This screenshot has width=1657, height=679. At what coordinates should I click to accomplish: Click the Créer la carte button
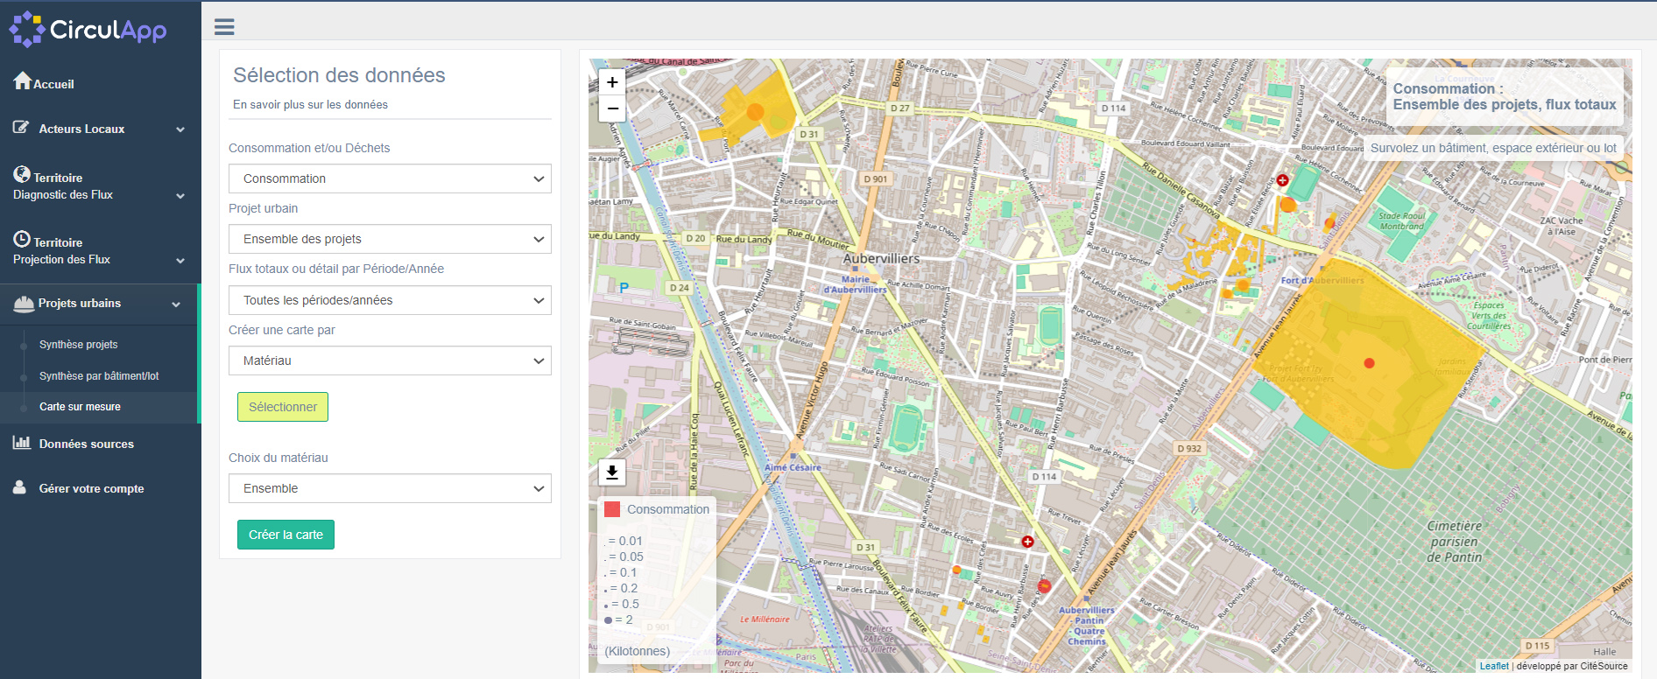tap(286, 535)
